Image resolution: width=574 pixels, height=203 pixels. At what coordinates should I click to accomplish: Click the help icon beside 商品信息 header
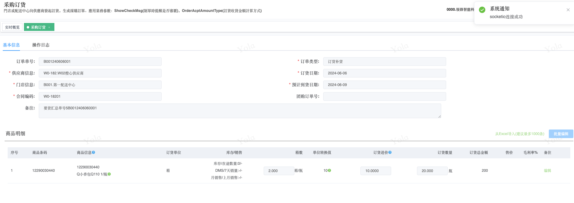pyautogui.click(x=93, y=152)
